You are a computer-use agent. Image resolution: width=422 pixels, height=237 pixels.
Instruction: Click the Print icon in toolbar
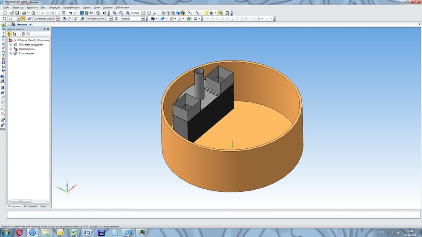(24, 13)
